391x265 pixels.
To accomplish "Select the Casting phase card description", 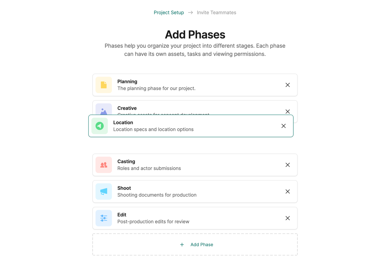I will pyautogui.click(x=149, y=168).
